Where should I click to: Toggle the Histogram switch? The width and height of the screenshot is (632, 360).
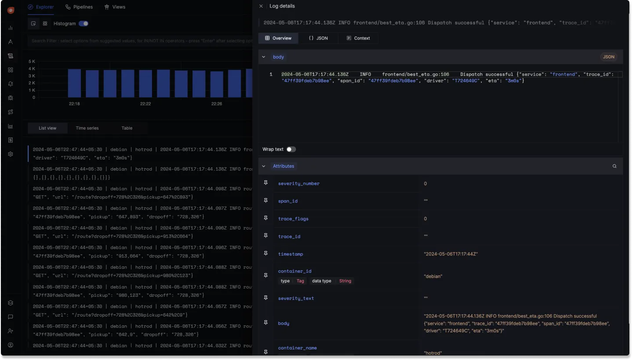(84, 24)
